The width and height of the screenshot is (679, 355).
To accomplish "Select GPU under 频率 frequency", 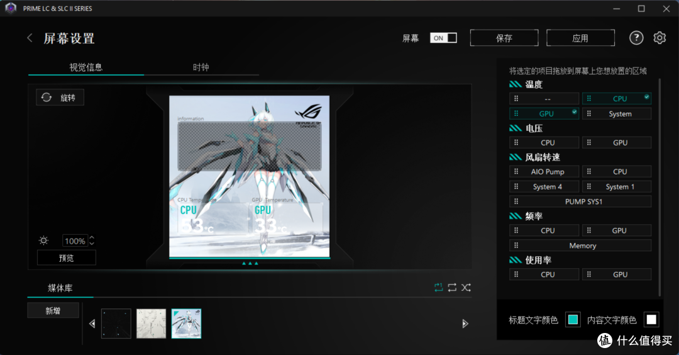I will (617, 230).
